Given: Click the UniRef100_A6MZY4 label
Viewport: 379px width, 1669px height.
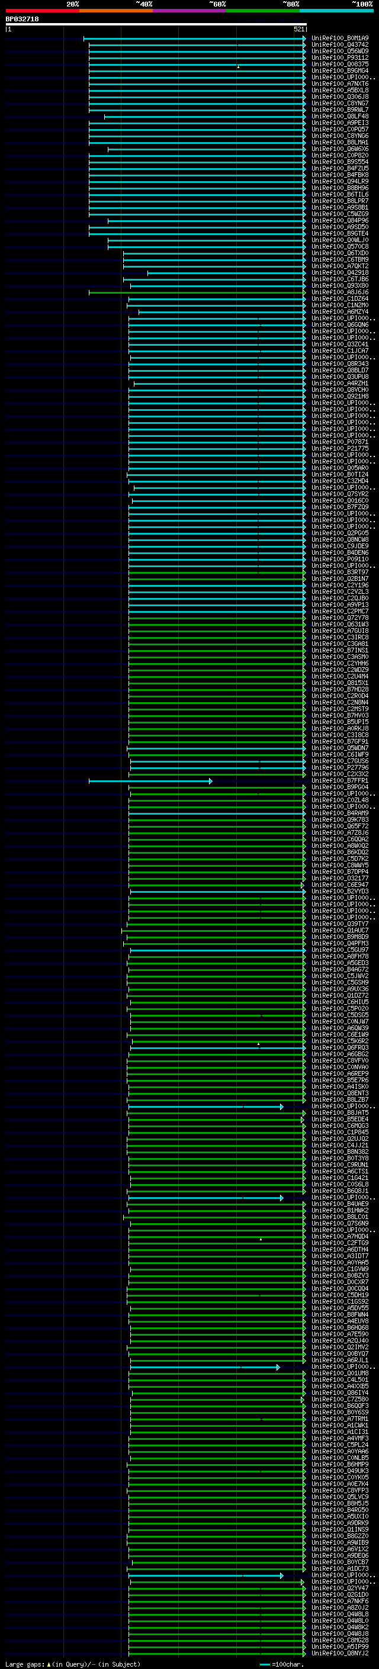Looking at the screenshot, I should [x=340, y=311].
